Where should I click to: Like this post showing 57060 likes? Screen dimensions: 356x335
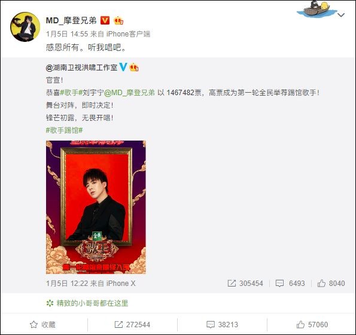tap(312, 325)
